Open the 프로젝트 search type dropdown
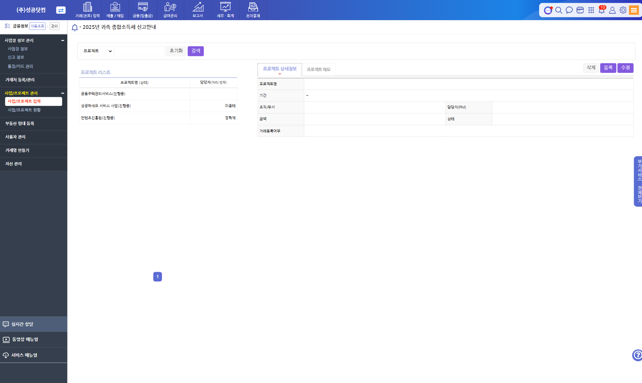The width and height of the screenshot is (642, 383). 97,51
